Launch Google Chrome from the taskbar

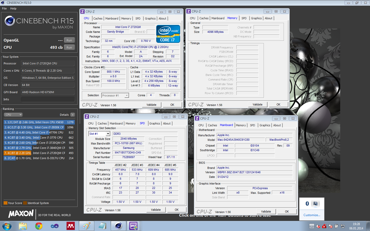(39, 226)
